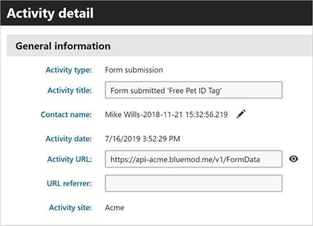Click the 'Contact name:' label
313x226 pixels.
click(66, 114)
